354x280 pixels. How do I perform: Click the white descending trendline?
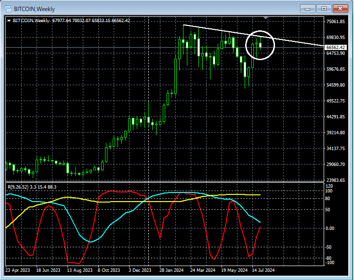(253, 35)
